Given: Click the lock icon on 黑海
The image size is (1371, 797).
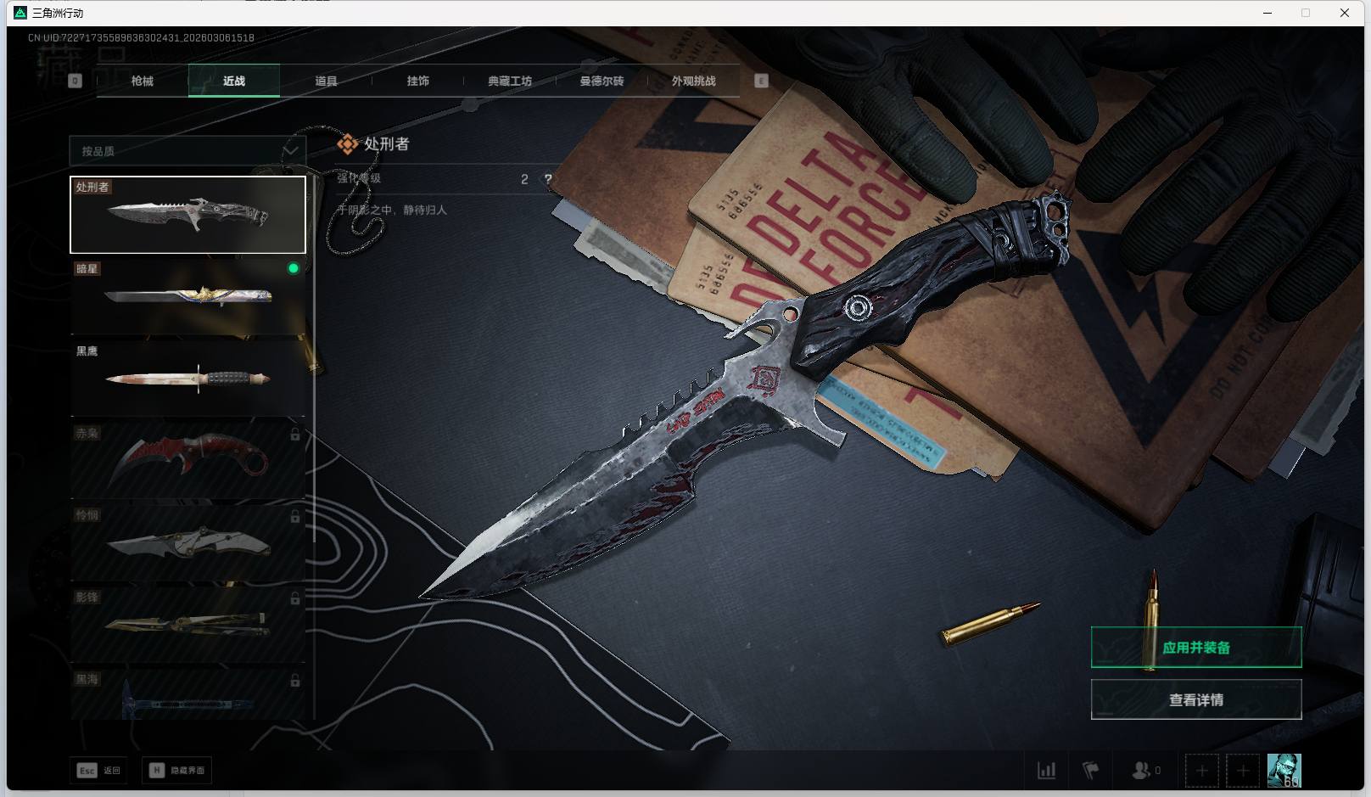Looking at the screenshot, I should (x=294, y=681).
